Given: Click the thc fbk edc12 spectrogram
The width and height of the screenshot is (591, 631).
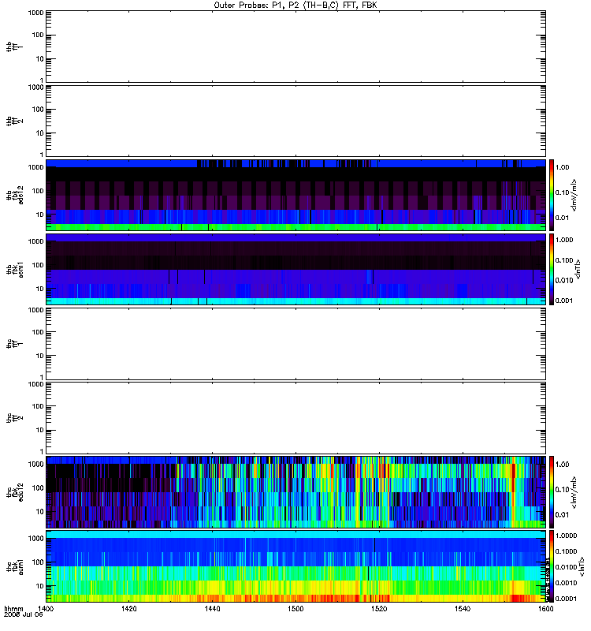Looking at the screenshot, I should tap(295, 492).
